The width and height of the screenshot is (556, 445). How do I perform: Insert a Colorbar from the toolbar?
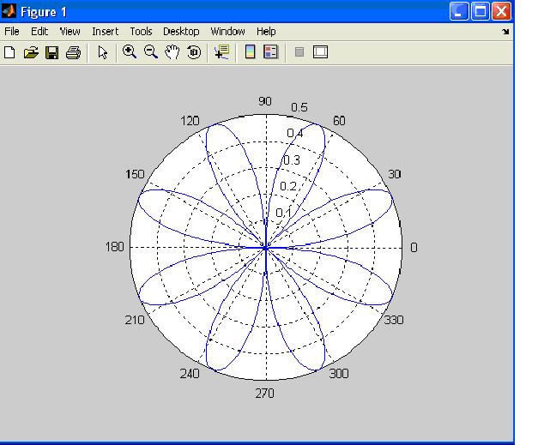tap(251, 52)
